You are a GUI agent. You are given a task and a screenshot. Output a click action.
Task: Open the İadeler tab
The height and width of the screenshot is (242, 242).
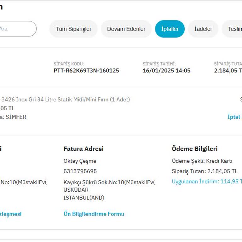(x=203, y=29)
